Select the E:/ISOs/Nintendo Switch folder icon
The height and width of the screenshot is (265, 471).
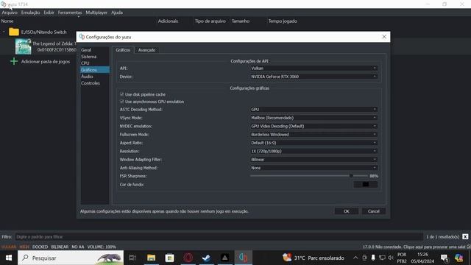coord(14,32)
